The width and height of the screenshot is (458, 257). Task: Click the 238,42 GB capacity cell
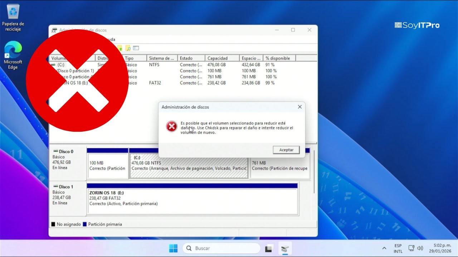216,83
